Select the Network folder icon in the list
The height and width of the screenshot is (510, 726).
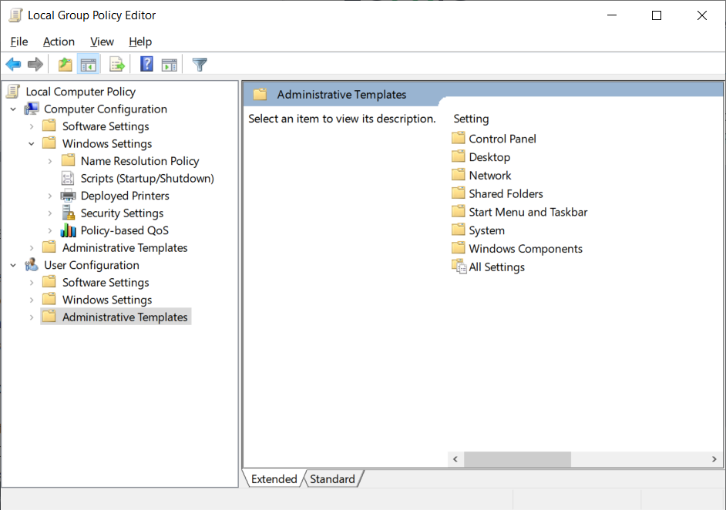(x=459, y=175)
